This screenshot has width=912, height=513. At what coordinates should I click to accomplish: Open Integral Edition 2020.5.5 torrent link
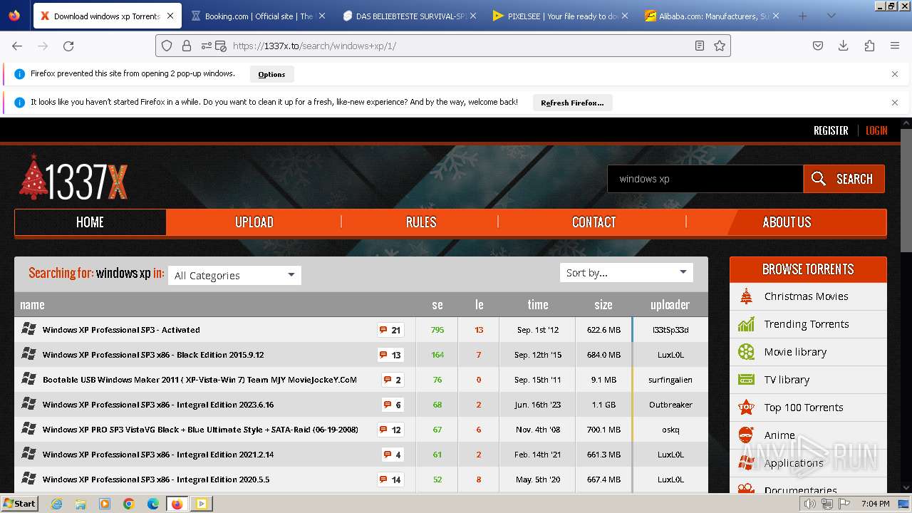156,480
